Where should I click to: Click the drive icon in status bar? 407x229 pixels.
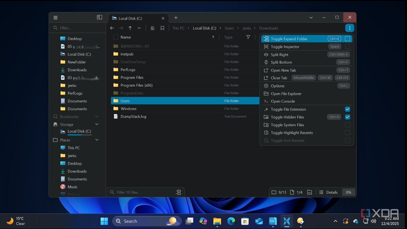(310, 192)
